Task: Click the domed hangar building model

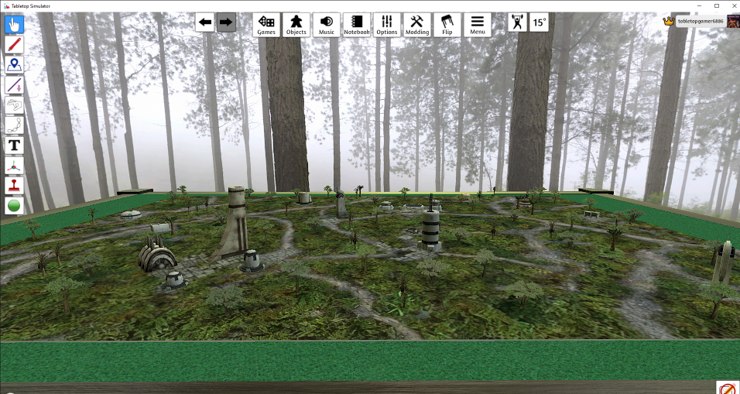Action: [156, 255]
